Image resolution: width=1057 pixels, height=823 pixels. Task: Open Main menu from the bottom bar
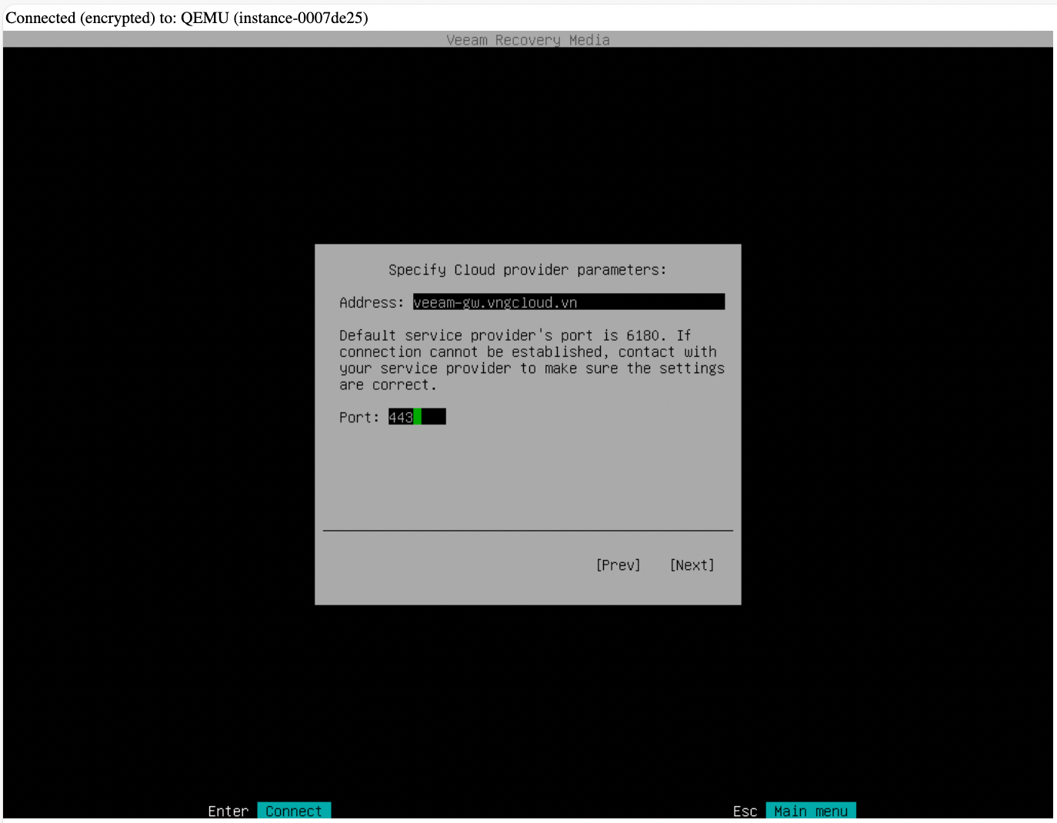(x=810, y=811)
